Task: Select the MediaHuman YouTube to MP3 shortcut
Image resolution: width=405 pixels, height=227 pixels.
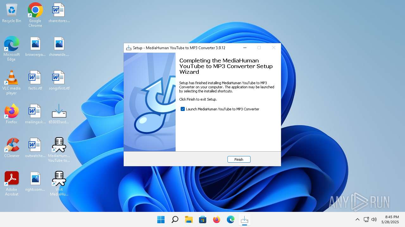Action: [59, 150]
